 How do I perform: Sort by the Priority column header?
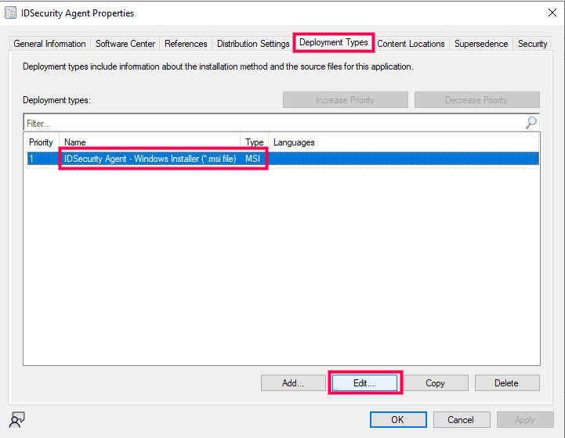click(41, 142)
